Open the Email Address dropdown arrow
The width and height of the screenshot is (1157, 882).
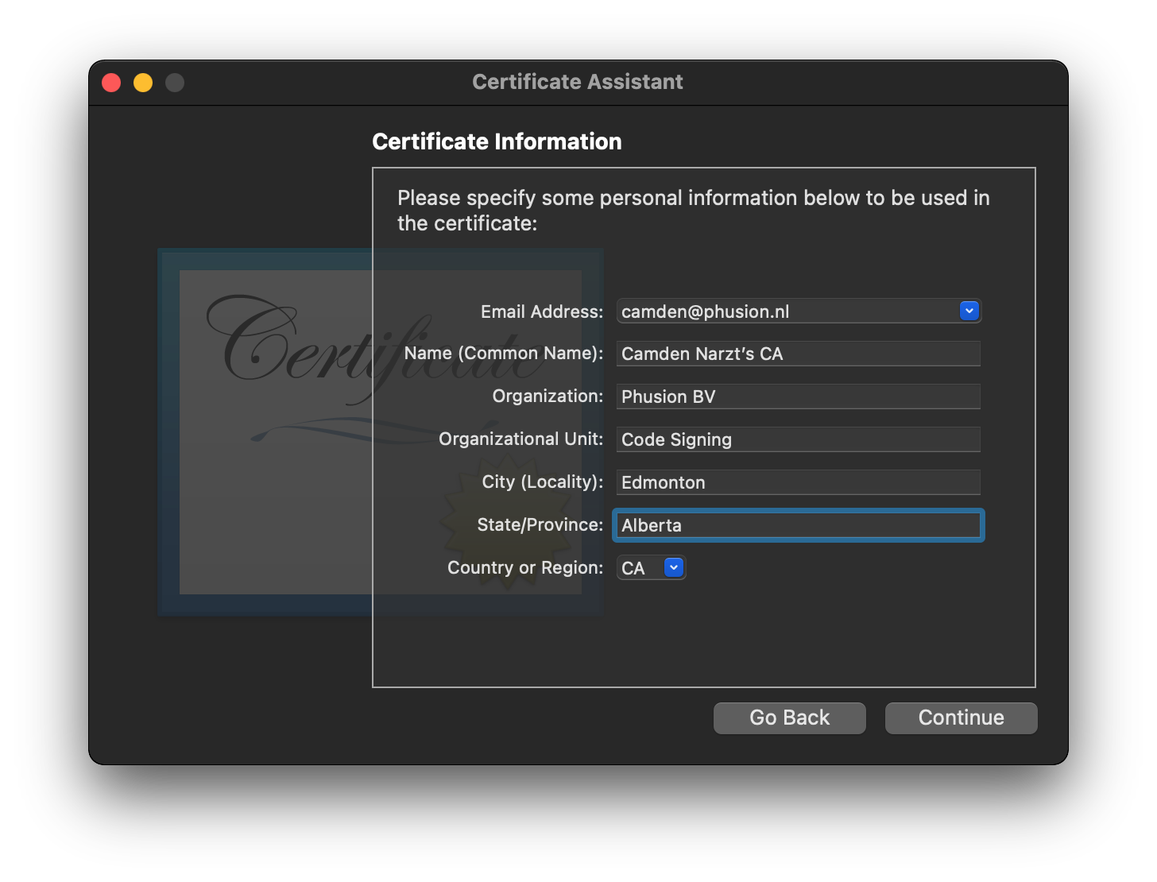pos(969,311)
